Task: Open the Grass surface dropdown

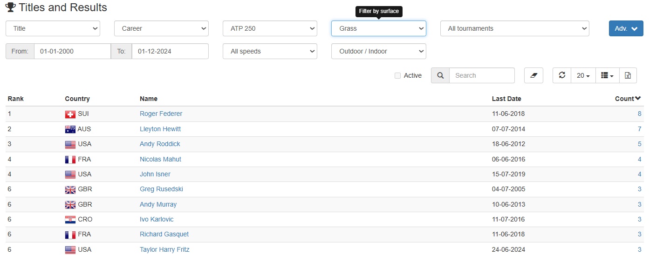Action: [378, 28]
